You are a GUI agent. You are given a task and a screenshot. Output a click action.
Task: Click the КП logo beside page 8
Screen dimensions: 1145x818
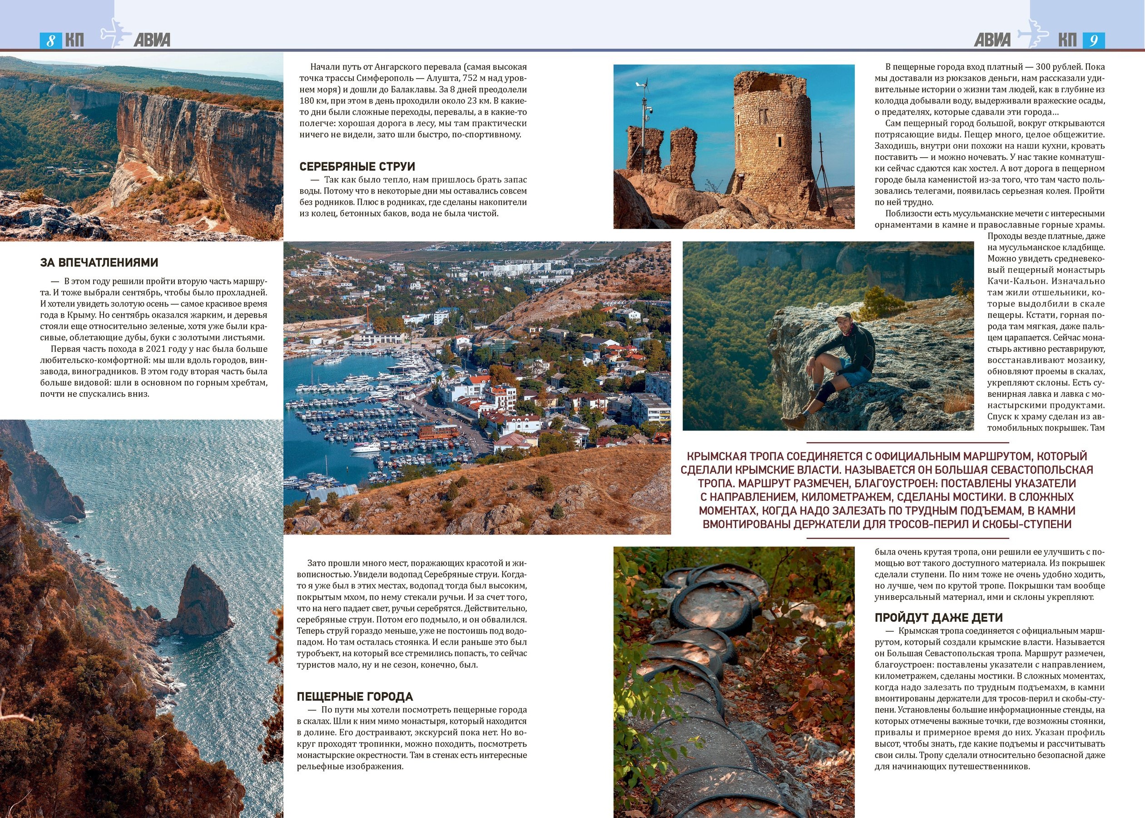[74, 41]
